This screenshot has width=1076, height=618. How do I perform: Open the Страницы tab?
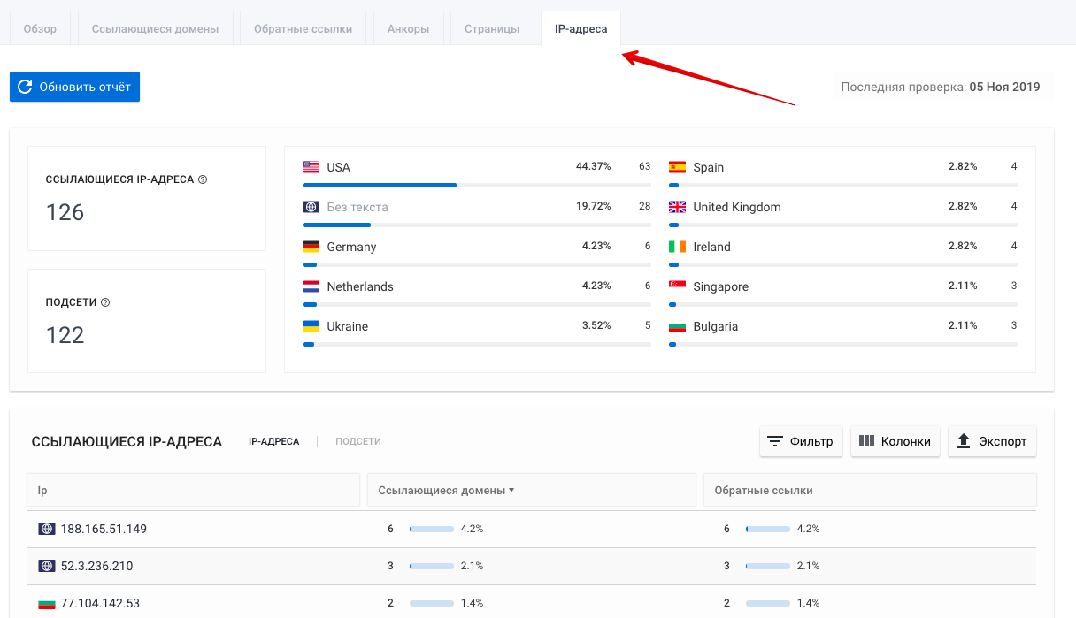click(x=492, y=28)
